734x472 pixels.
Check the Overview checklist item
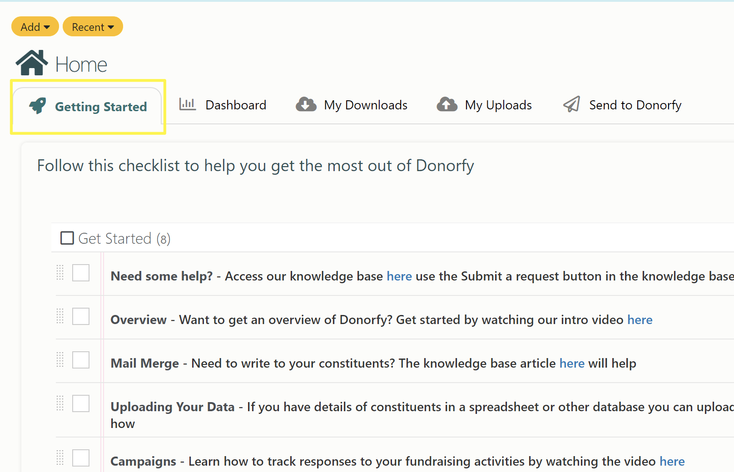click(x=81, y=316)
